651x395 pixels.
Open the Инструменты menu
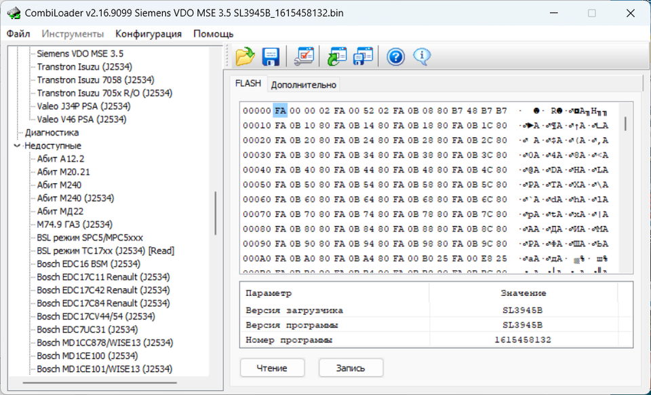(x=73, y=34)
